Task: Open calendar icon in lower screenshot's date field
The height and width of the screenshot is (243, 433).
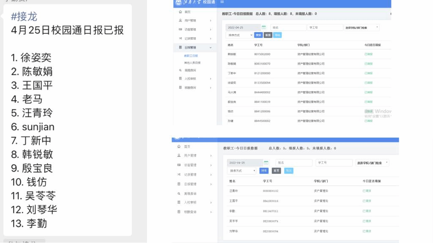Action: pyautogui.click(x=266, y=163)
